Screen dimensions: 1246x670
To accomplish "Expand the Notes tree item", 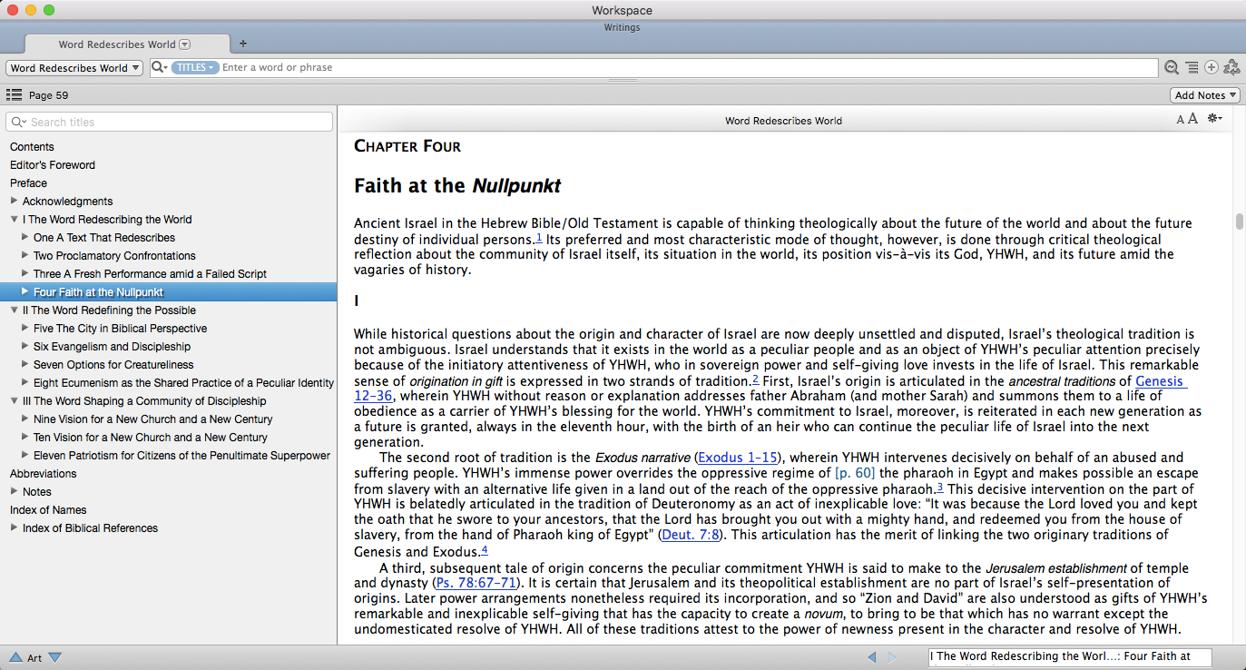I will tap(15, 492).
